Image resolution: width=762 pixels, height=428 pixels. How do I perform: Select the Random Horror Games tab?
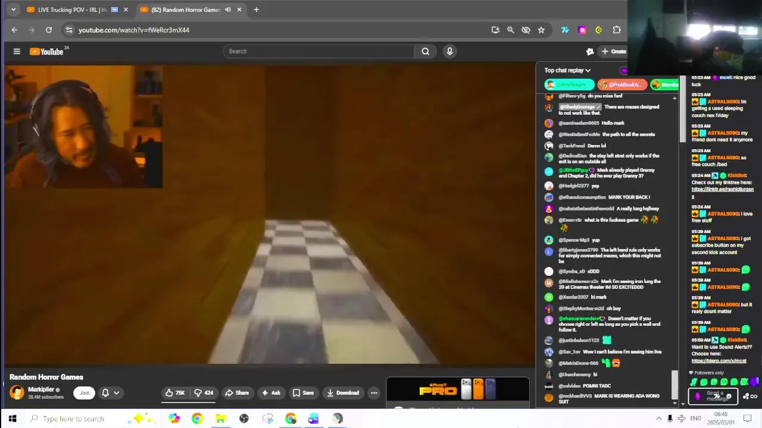pos(186,10)
